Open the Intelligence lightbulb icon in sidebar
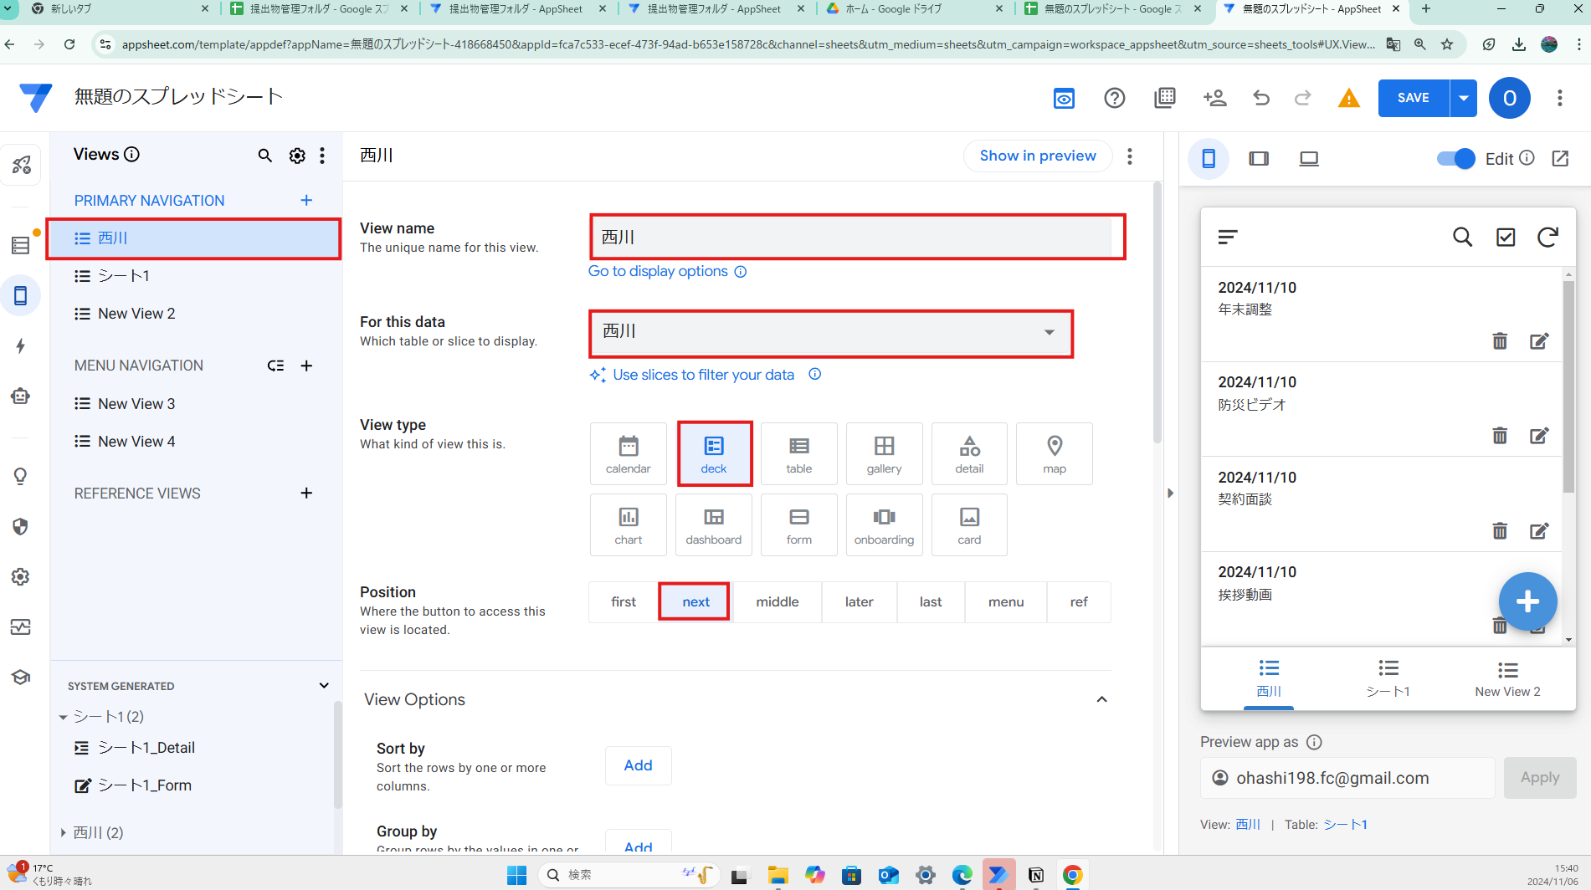The width and height of the screenshot is (1591, 890). (x=21, y=476)
